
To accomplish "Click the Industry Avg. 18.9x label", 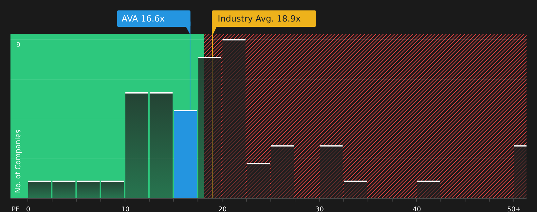I will (264, 19).
